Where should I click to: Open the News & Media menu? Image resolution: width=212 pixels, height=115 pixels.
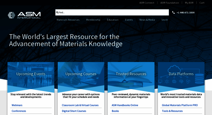[x=147, y=20]
